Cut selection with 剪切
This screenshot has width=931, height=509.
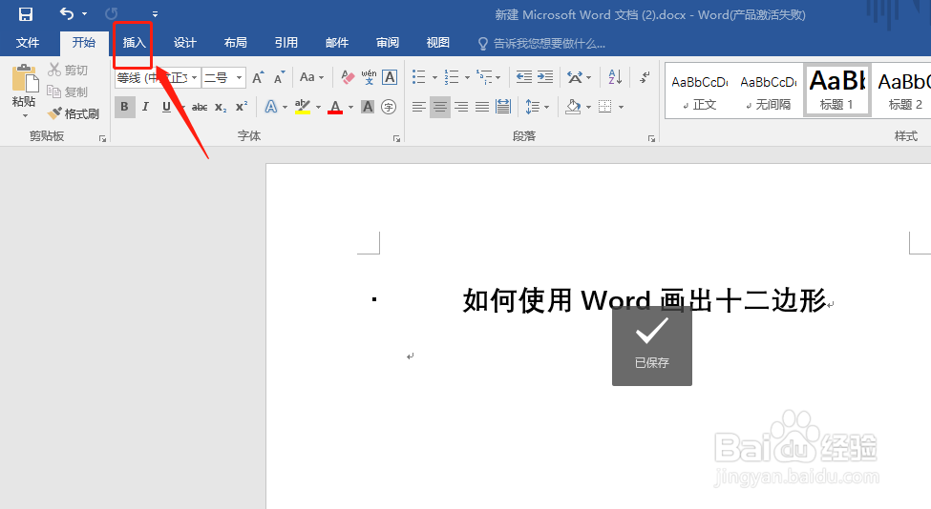tap(68, 70)
